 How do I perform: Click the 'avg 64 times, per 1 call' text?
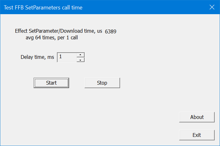[52, 38]
